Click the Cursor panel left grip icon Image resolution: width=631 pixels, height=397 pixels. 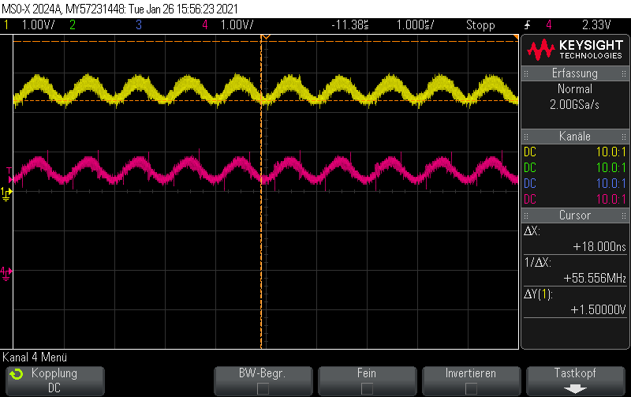point(526,215)
